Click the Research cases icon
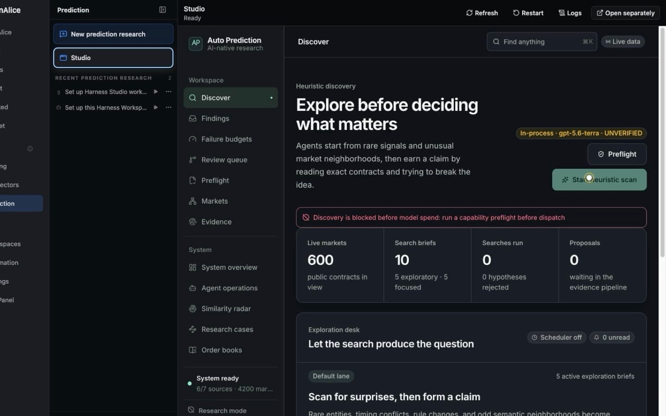The width and height of the screenshot is (666, 416). pyautogui.click(x=192, y=329)
